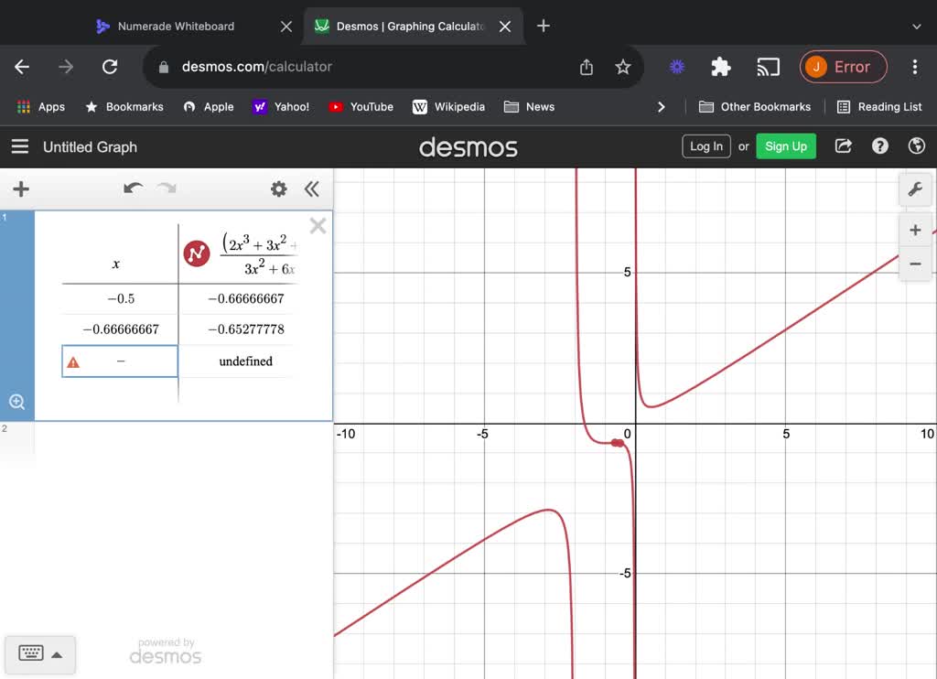
Task: Click the zoom-fit magnifier in the expression list
Action: 16,402
